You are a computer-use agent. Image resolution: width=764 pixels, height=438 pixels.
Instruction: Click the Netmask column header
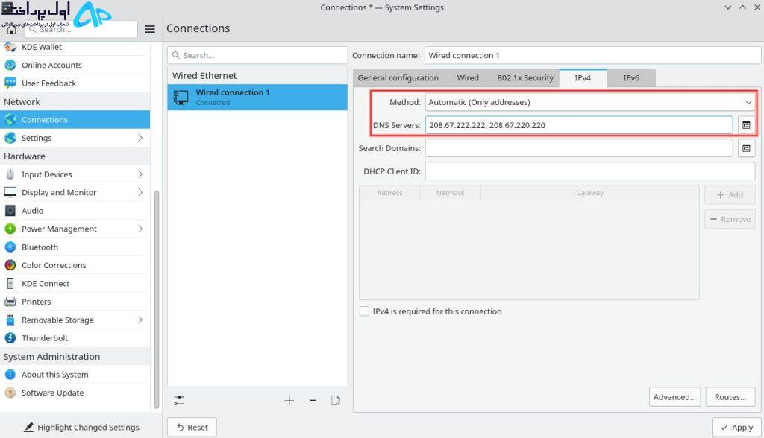pos(450,193)
